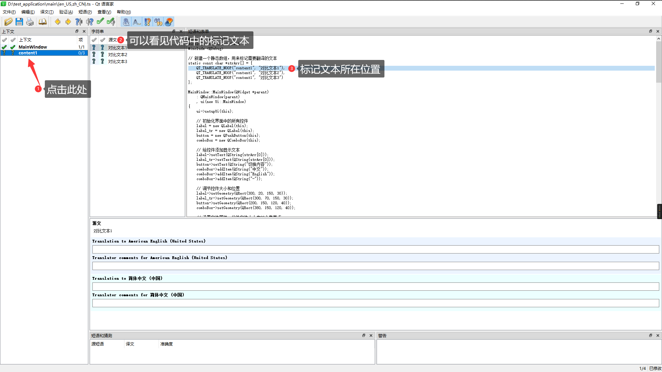The height and width of the screenshot is (372, 662).
Task: Click 准确度 column header
Action: pyautogui.click(x=167, y=344)
